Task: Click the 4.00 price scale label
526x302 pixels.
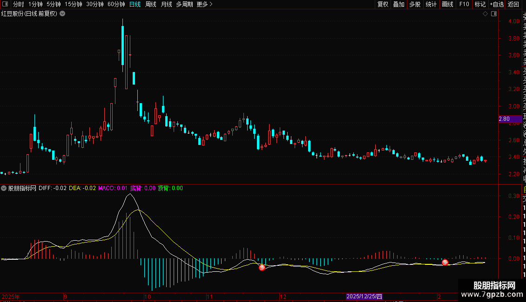Action: pos(514,21)
